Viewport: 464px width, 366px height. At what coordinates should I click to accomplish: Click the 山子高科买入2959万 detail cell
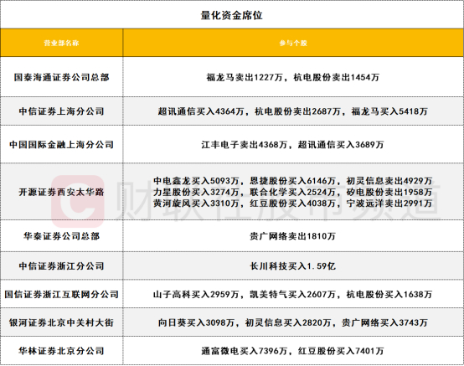[293, 294]
